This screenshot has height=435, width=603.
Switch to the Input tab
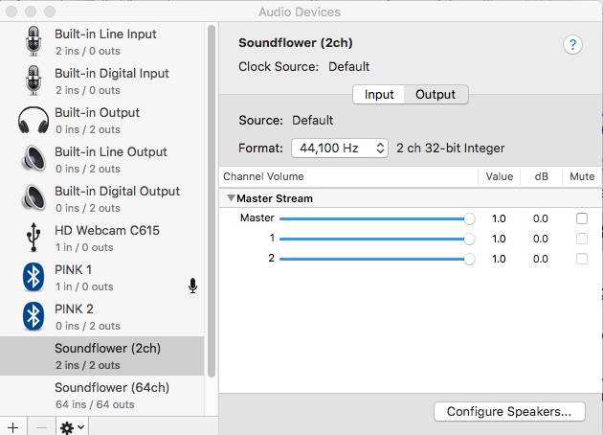379,95
